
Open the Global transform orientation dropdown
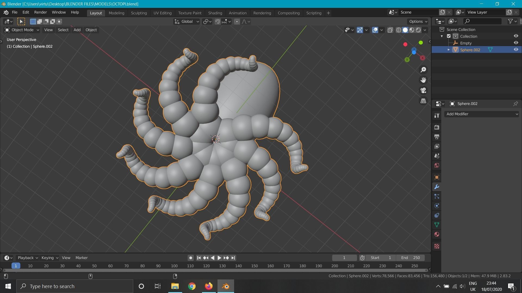point(187,22)
